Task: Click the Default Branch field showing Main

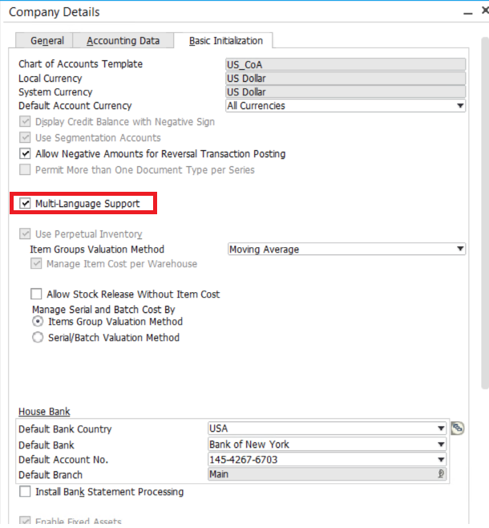Action: 321,475
